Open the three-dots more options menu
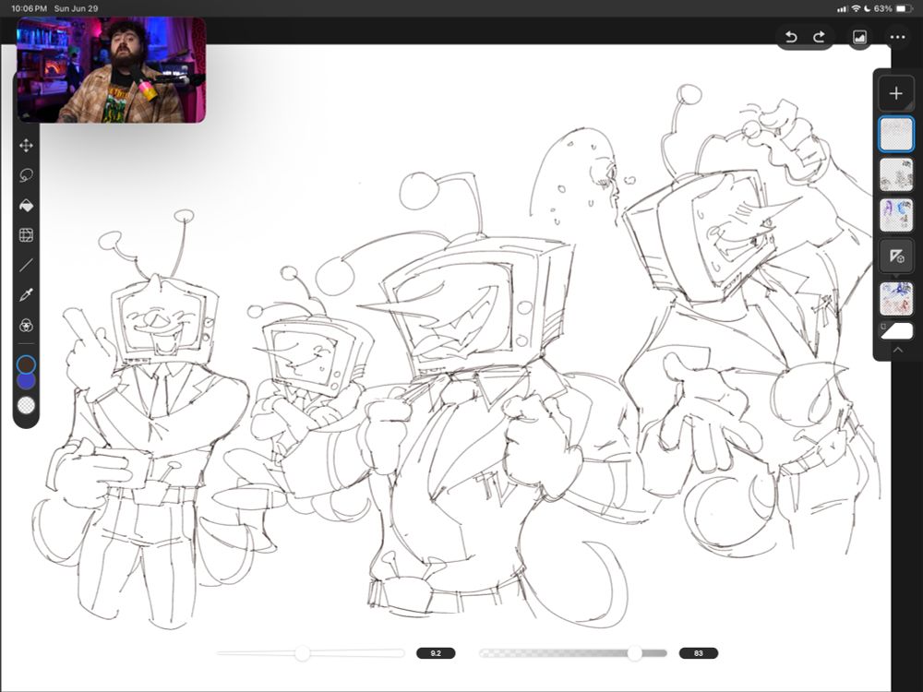The width and height of the screenshot is (923, 692). point(897,37)
